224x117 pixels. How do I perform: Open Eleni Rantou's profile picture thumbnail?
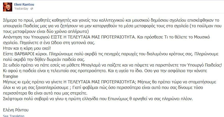8,7
